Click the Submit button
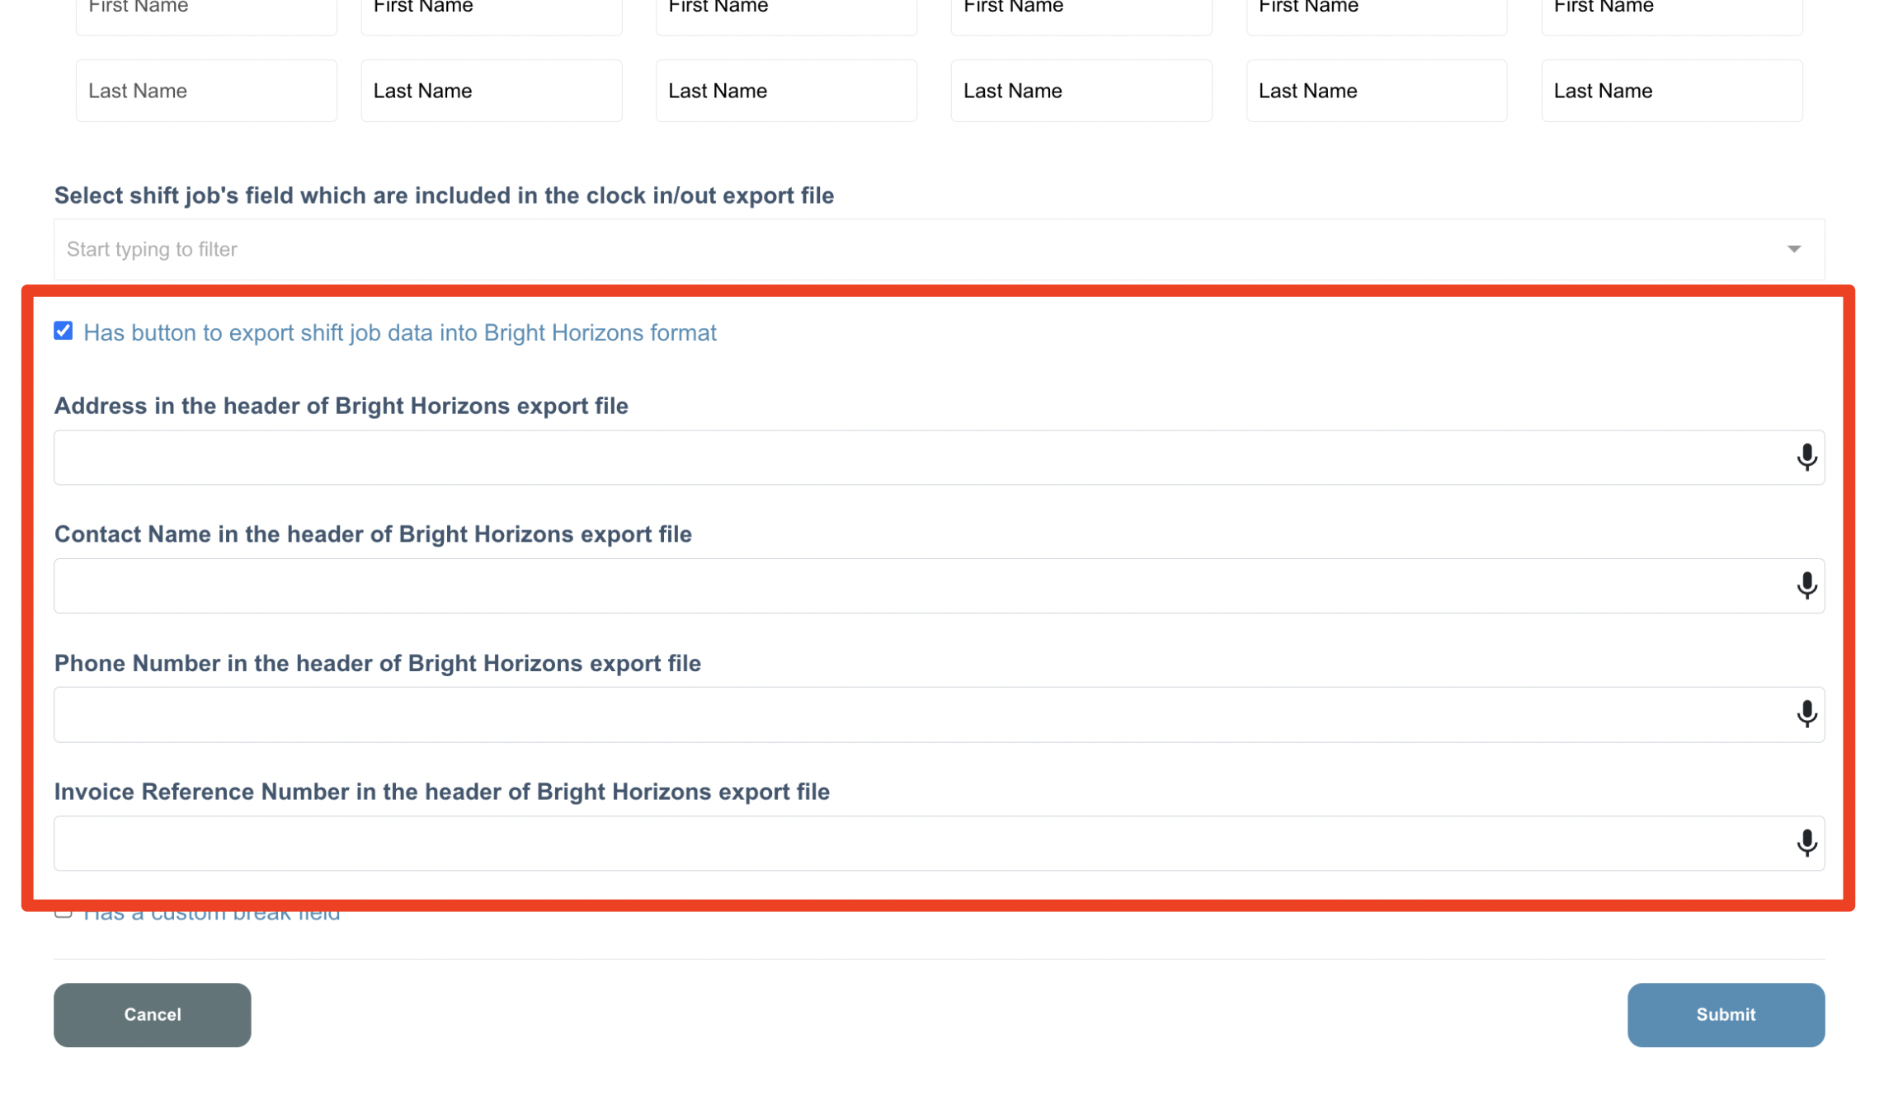 pyautogui.click(x=1725, y=1014)
